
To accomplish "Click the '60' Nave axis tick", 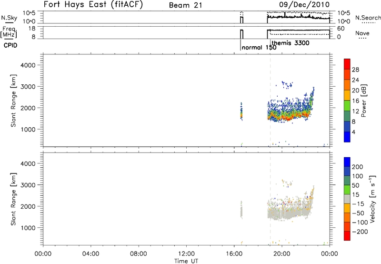I will [x=341, y=29].
